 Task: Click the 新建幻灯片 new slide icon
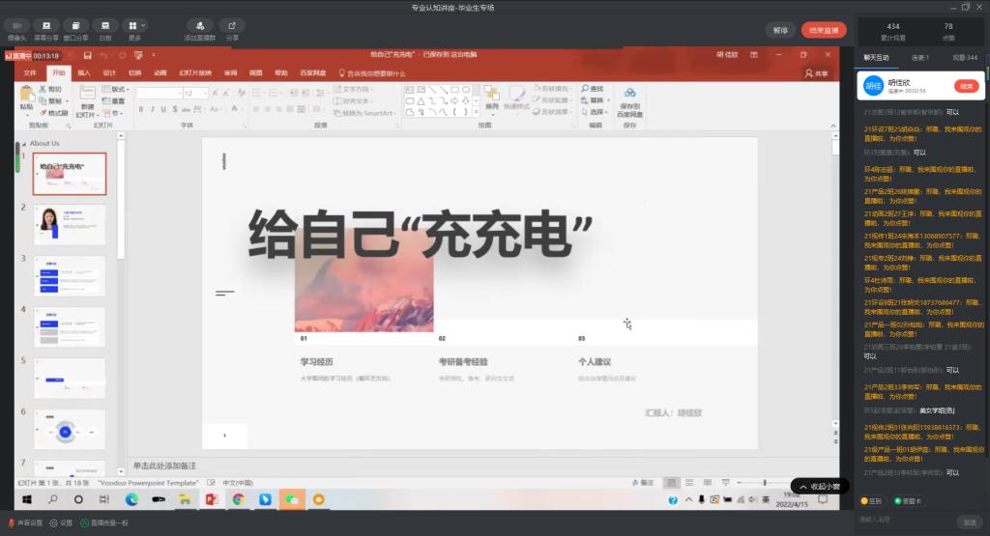(88, 98)
